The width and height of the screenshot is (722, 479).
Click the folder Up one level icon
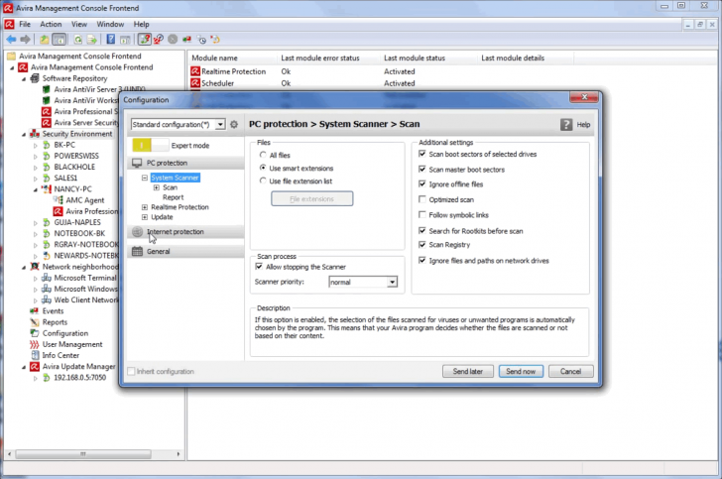click(45, 40)
